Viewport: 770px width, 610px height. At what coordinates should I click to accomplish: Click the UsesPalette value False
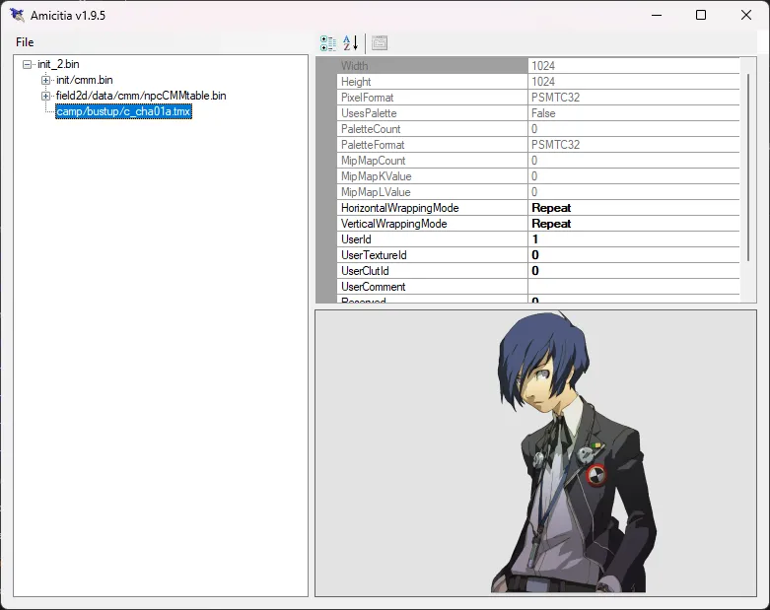543,113
